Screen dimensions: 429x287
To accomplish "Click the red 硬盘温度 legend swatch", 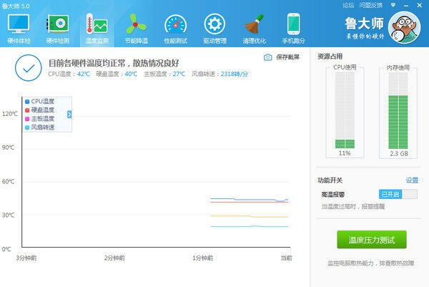I will tap(27, 110).
